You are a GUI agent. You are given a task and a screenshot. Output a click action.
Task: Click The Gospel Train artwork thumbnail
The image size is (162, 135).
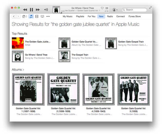click(x=64, y=56)
